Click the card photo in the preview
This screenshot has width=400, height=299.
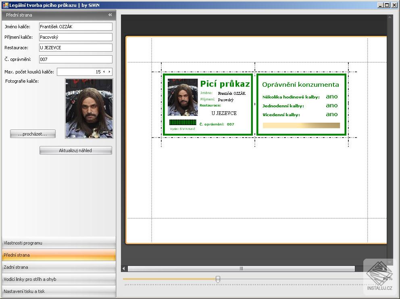click(x=183, y=97)
